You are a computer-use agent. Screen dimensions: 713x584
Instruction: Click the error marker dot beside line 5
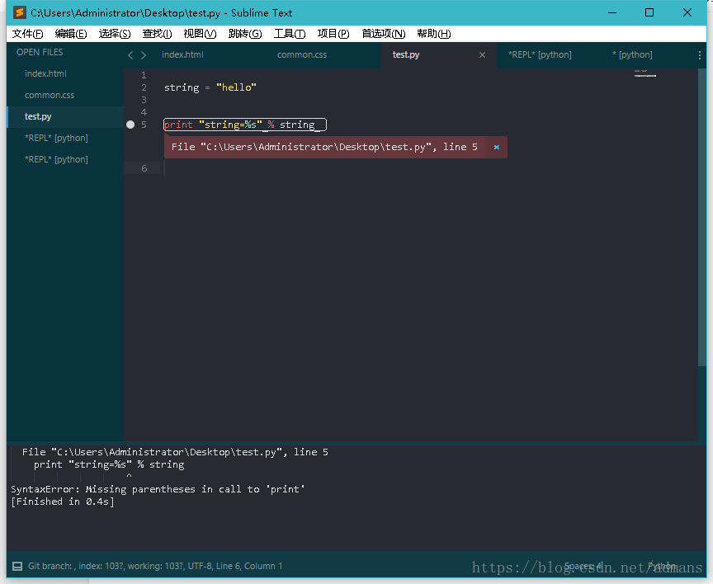pos(130,125)
